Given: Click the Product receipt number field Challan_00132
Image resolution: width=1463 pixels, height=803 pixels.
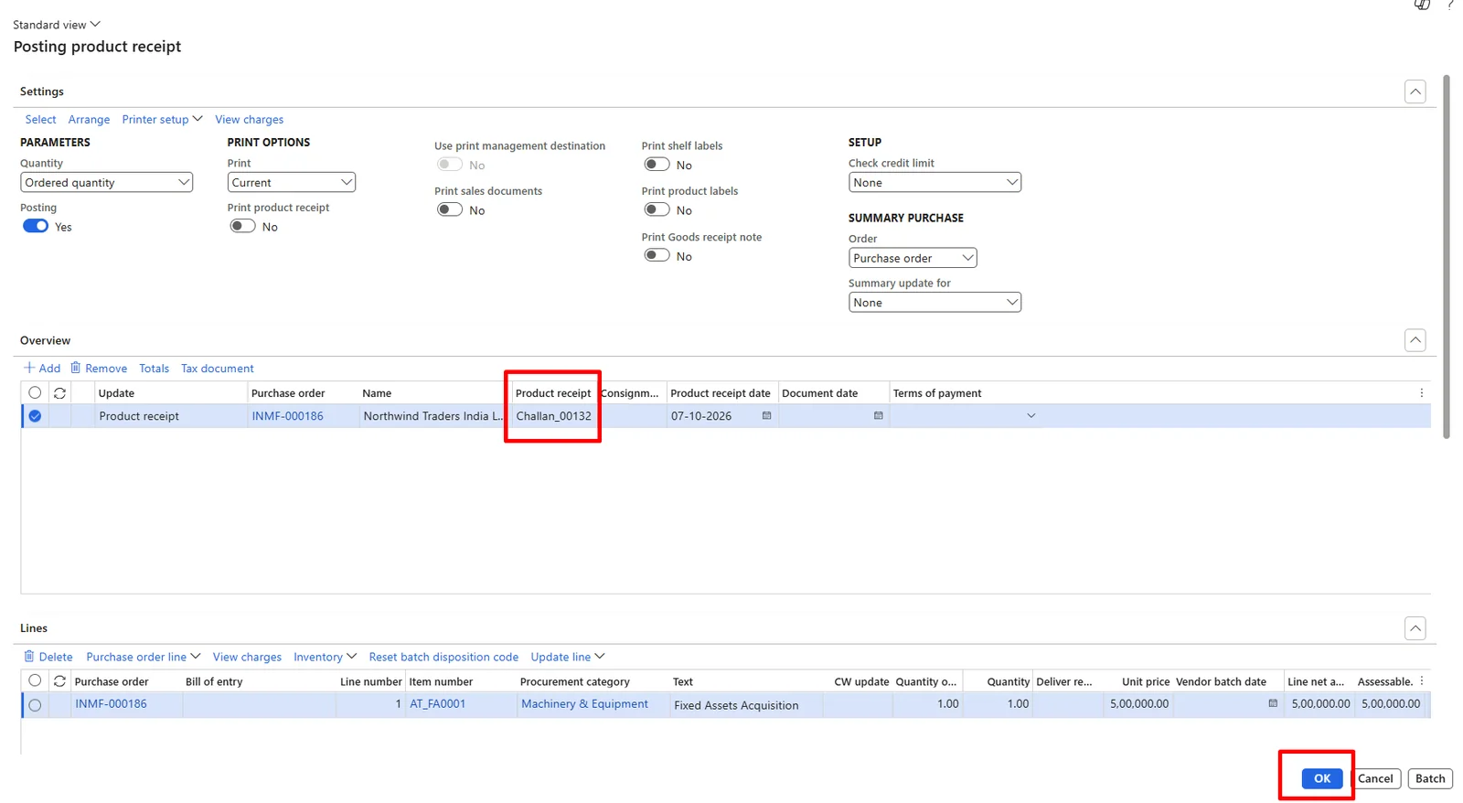Looking at the screenshot, I should [554, 416].
